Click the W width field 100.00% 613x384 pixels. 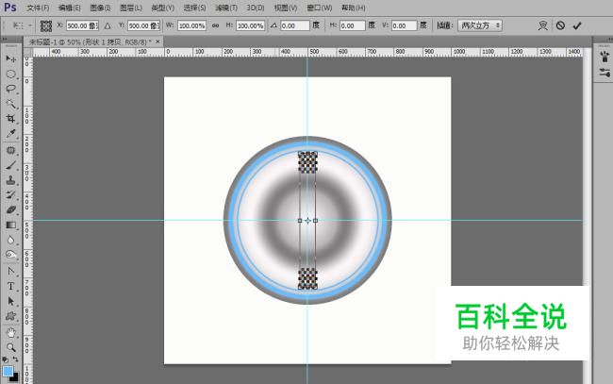191,25
